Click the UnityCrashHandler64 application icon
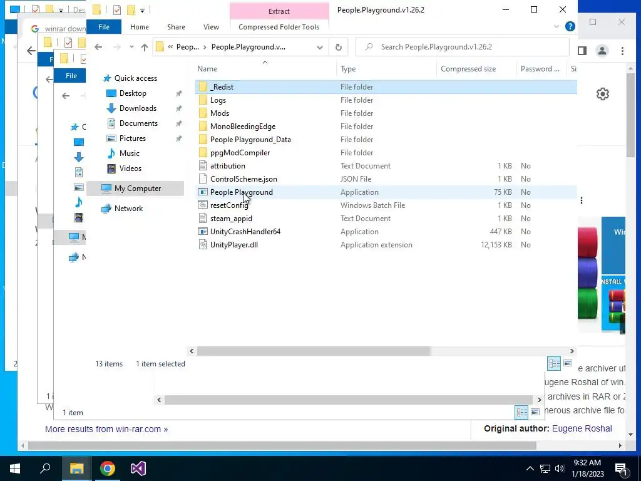 [x=203, y=232]
